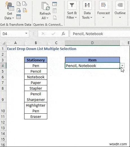Click the Stationery header cell
Screen dimensions: 130x147
(x=36, y=60)
